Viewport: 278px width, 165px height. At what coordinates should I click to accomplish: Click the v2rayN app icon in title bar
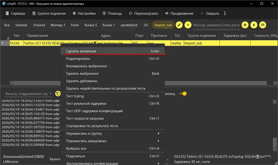coord(4,3)
